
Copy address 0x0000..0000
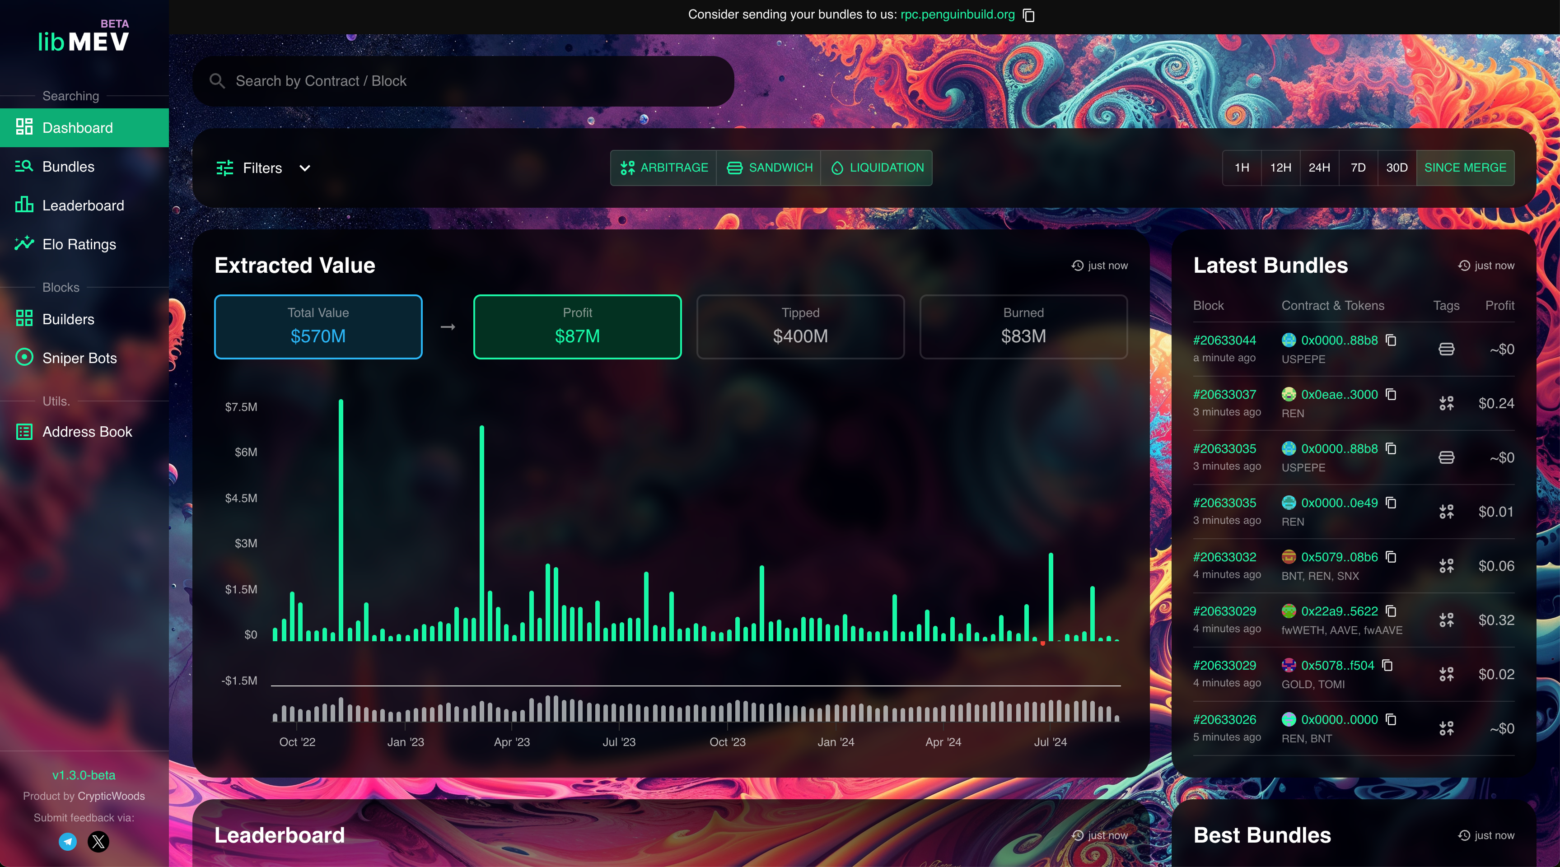click(1391, 720)
